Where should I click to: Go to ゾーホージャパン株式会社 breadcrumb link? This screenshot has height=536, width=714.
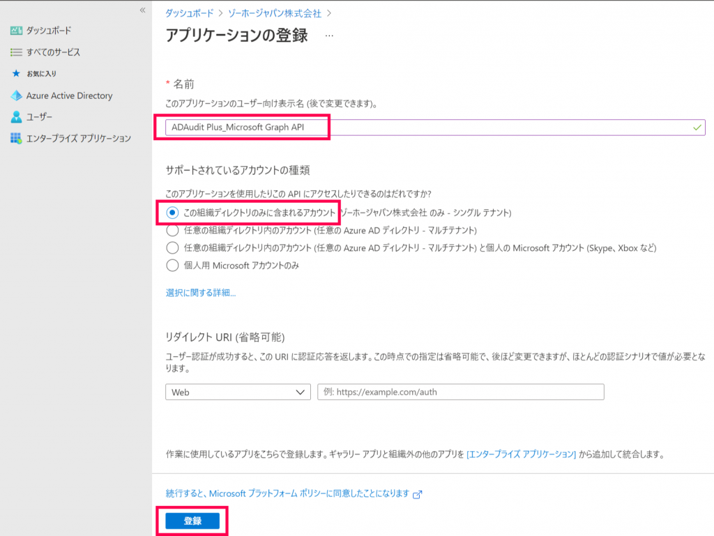coord(275,13)
